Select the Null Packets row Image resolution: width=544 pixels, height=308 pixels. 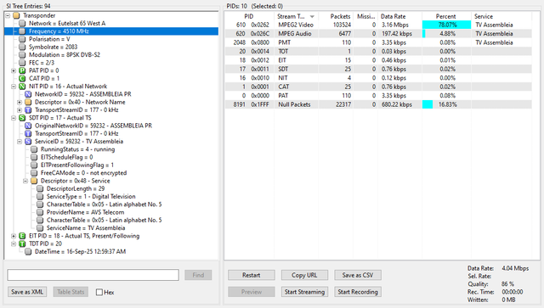pyautogui.click(x=378, y=104)
